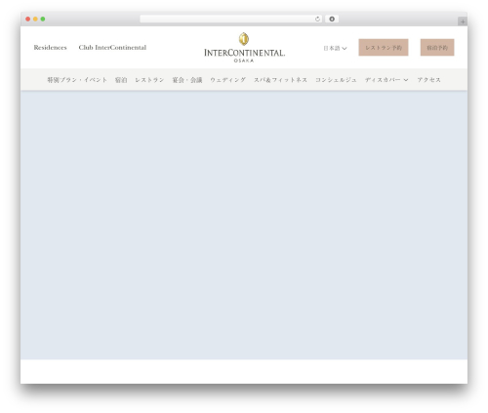Open the コンシェルジュ menu item
The height and width of the screenshot is (413, 488).
coord(336,80)
